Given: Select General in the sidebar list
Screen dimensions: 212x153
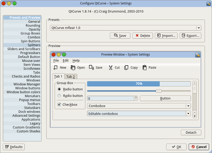Looking at the screenshot, I should pyautogui.click(x=22, y=22).
